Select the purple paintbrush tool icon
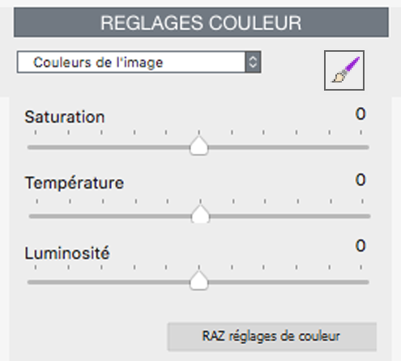The height and width of the screenshot is (361, 401). pos(344,70)
